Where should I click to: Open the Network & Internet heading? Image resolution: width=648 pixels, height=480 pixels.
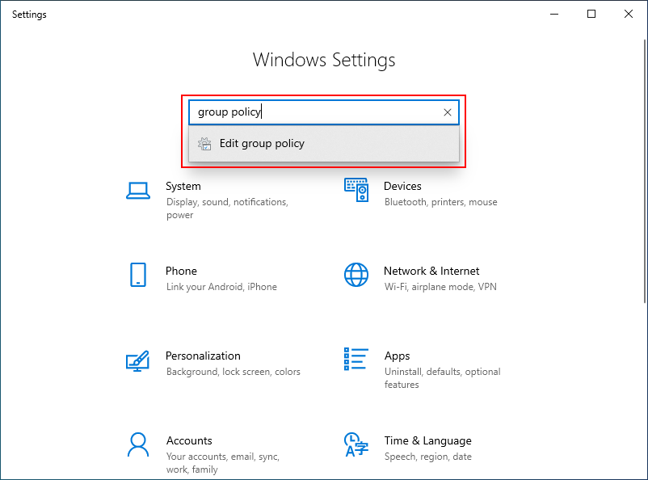coord(431,271)
